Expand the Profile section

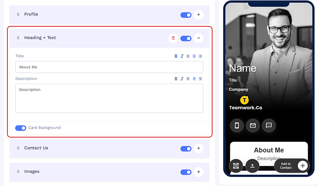(199, 15)
